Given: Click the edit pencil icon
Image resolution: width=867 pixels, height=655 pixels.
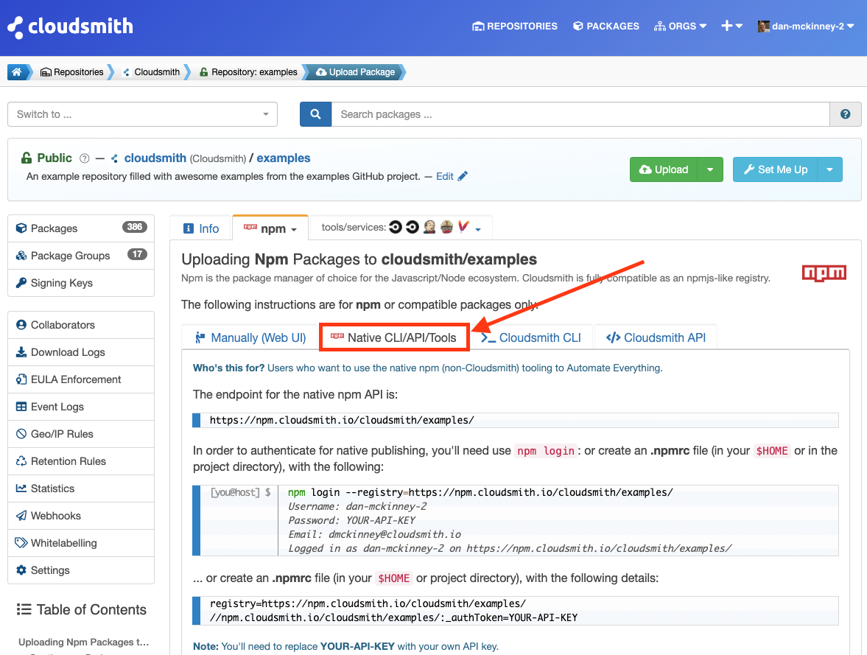Looking at the screenshot, I should point(463,176).
